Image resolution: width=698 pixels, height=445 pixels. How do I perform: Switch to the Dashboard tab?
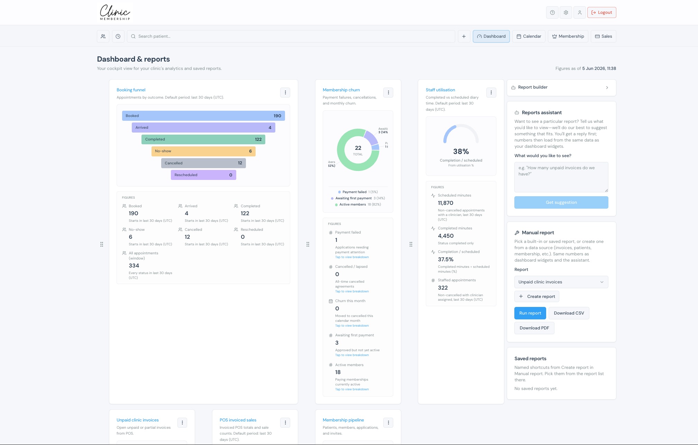click(x=491, y=36)
